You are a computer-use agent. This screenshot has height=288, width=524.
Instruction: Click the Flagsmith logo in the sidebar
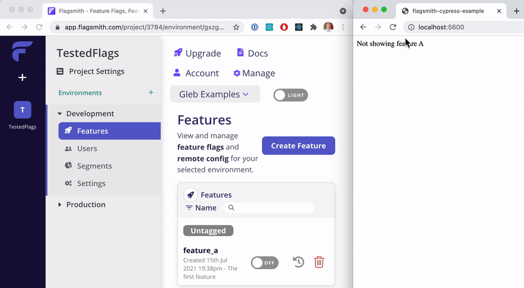pos(23,51)
